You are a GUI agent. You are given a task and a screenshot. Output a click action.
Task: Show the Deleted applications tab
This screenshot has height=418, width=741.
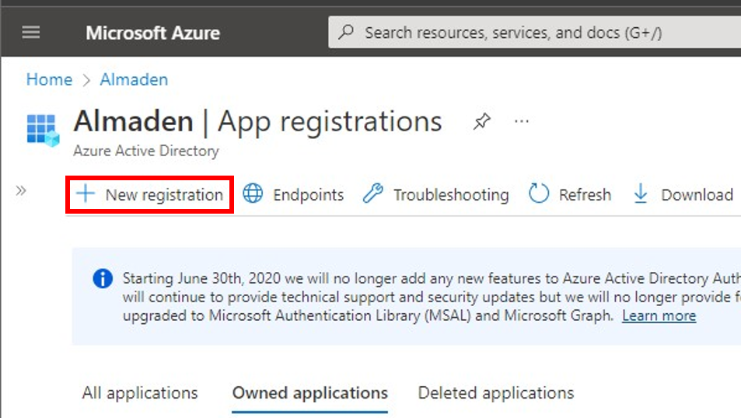point(496,393)
